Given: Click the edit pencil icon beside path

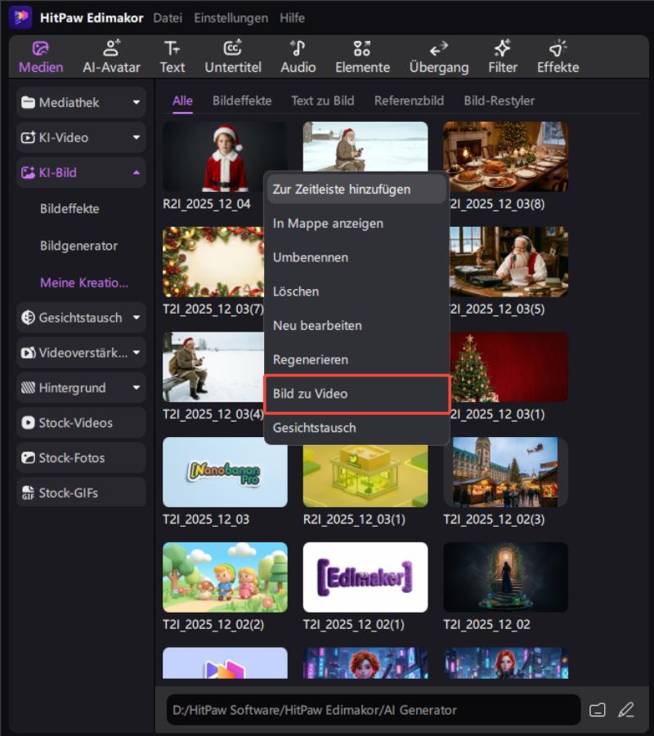Looking at the screenshot, I should [x=626, y=709].
